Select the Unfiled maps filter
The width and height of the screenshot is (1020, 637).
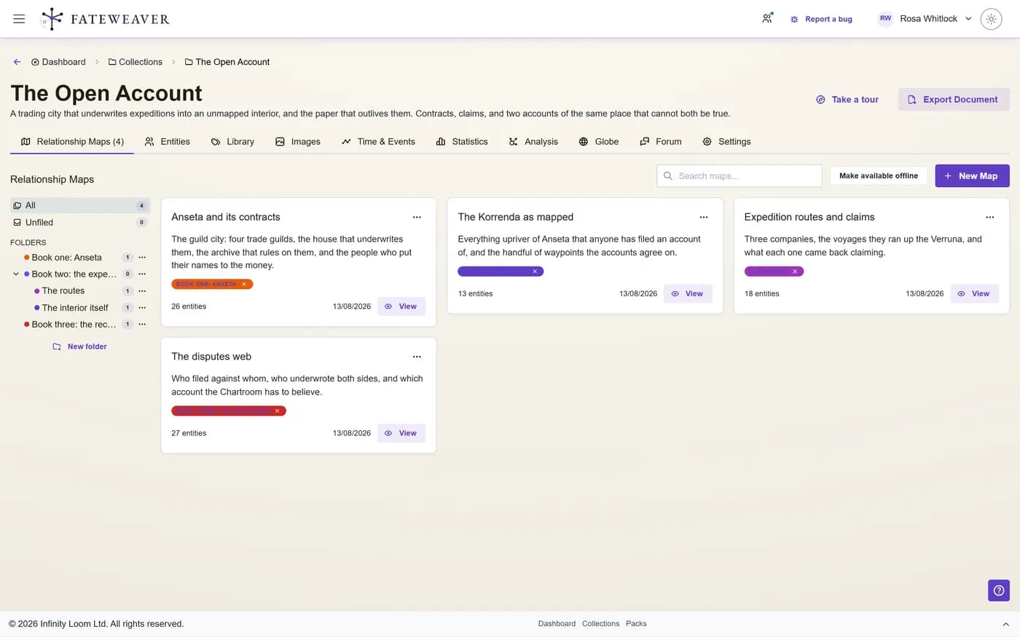[80, 222]
